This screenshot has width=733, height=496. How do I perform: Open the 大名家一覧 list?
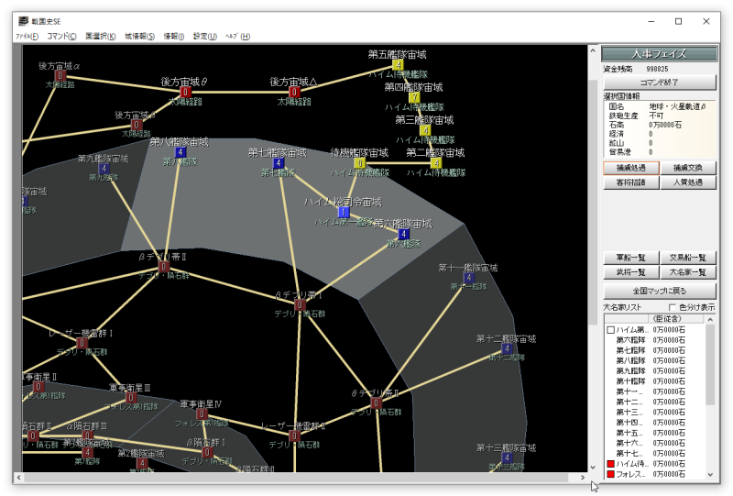(688, 272)
